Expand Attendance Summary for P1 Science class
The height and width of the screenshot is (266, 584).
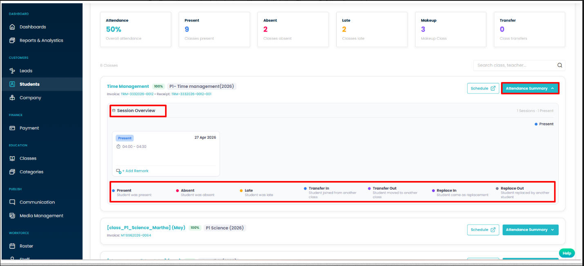pos(530,230)
